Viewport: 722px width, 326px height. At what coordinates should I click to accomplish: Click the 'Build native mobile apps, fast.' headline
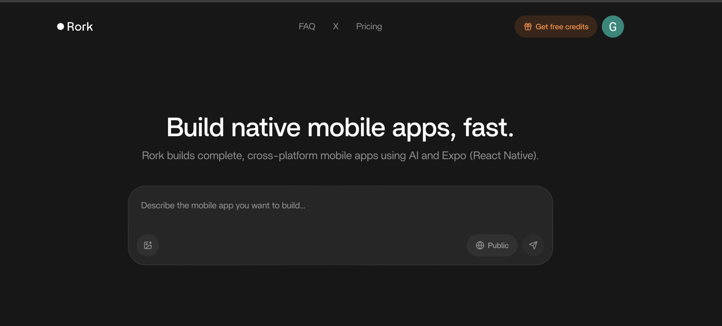tap(340, 128)
